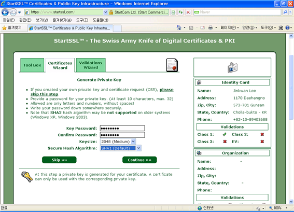Click the Key Password field

click(x=122, y=129)
